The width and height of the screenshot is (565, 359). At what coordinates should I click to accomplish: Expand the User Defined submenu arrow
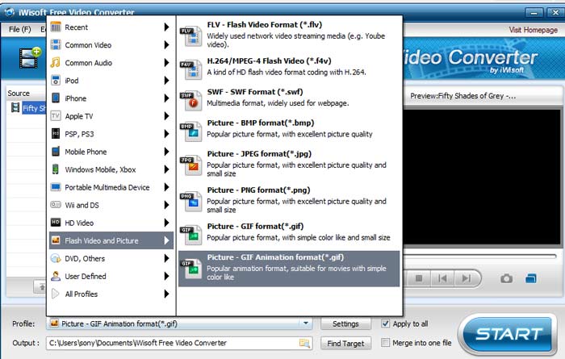click(x=166, y=276)
